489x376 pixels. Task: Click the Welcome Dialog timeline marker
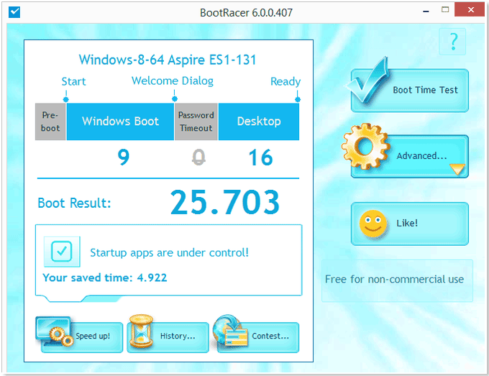click(175, 98)
